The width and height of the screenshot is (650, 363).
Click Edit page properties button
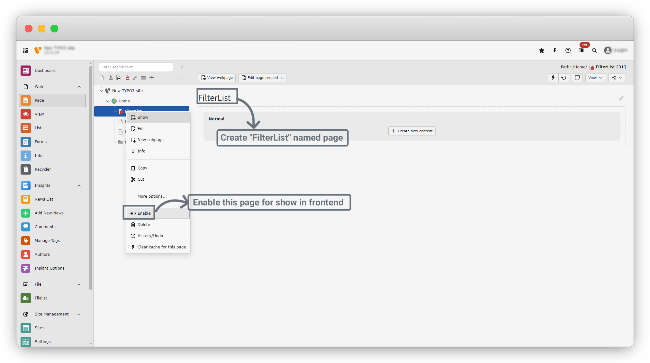[262, 78]
